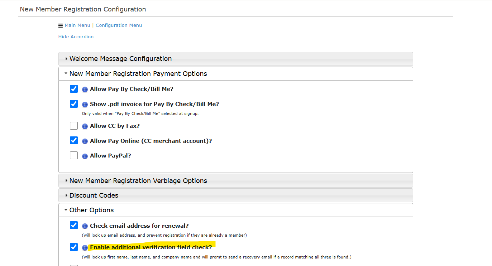Uncheck Allow Pay By Check/Bill Me
Screen dimensions: 492x266
click(73, 89)
